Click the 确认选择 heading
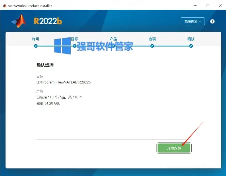The width and height of the screenshot is (226, 176). coord(45,65)
